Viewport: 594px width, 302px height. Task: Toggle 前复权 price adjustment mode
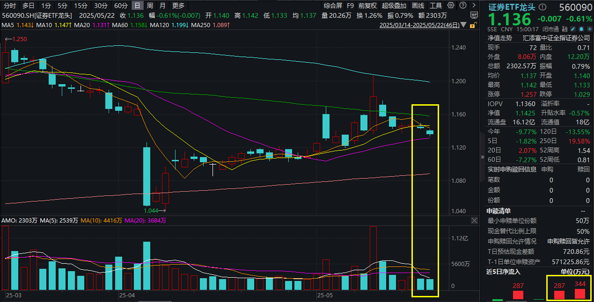367,6
